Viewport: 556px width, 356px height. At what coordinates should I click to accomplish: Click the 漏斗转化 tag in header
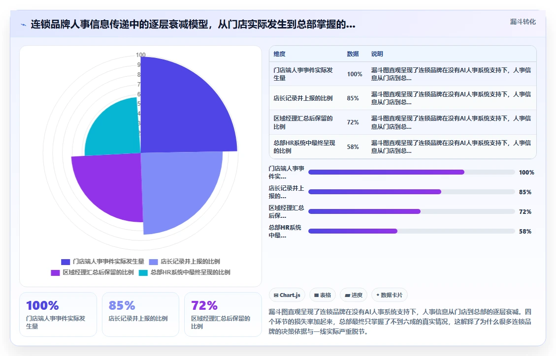tap(523, 22)
